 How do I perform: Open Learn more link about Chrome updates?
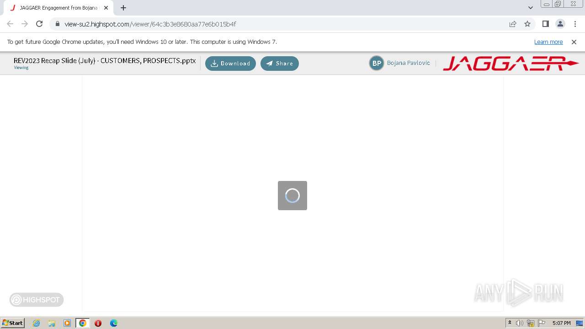[x=548, y=42]
